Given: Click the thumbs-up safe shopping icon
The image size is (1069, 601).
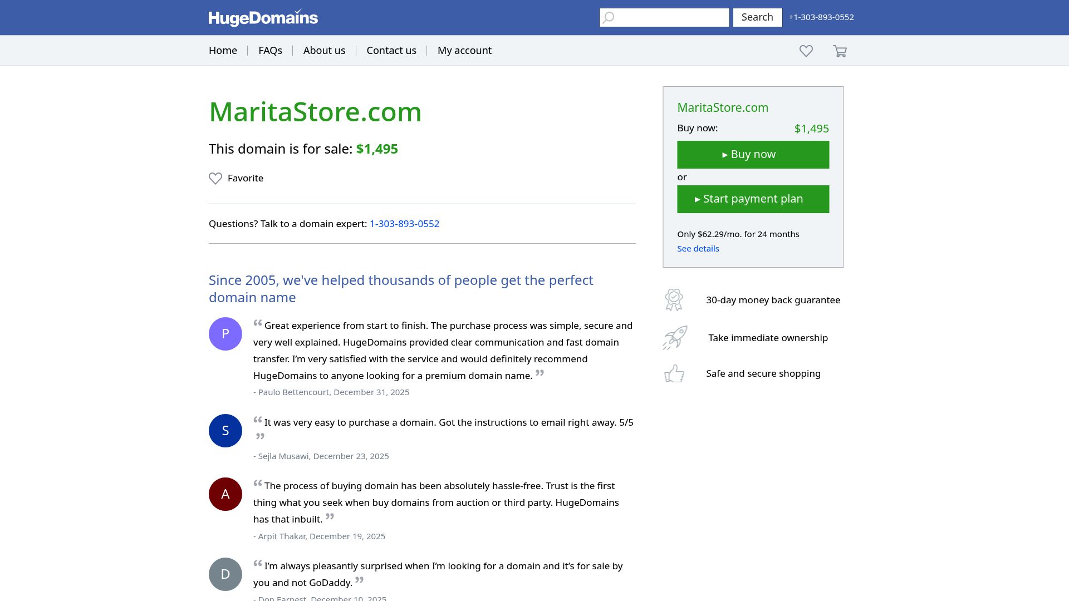Looking at the screenshot, I should [x=674, y=373].
